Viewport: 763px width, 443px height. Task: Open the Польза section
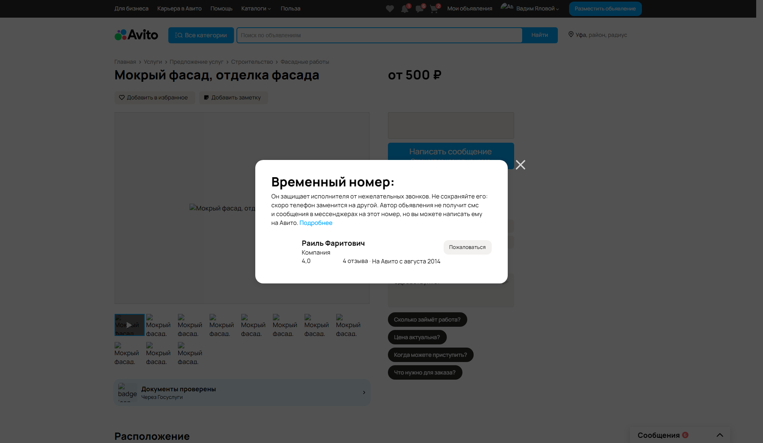[291, 8]
